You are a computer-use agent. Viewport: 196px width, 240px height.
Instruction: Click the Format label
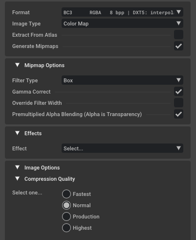21,12
